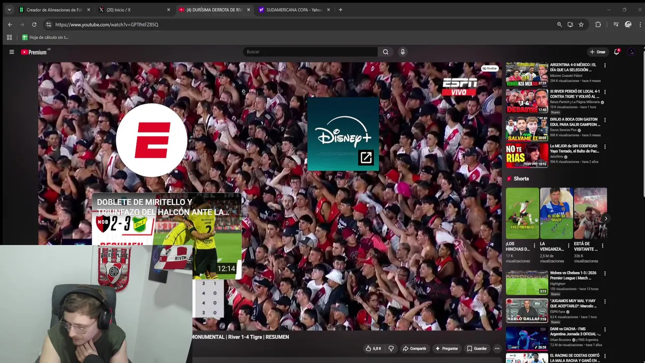Viewport: 645px width, 363px height.
Task: Click the install app icon in address bar
Action: [570, 24]
